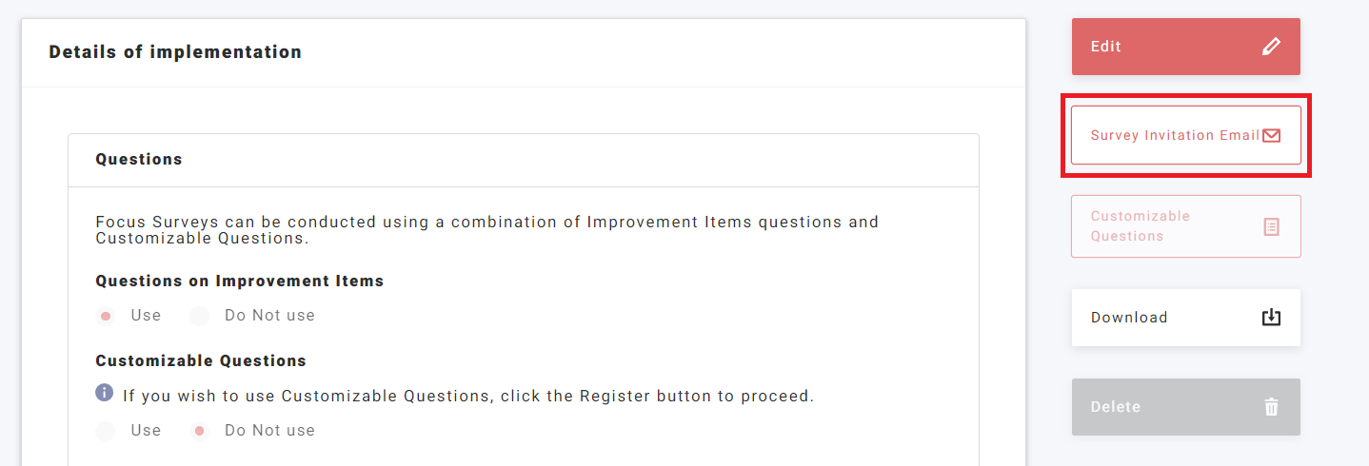Choose "Use" under Customizable Questions
Viewport: 1369px width, 466px height.
(106, 431)
